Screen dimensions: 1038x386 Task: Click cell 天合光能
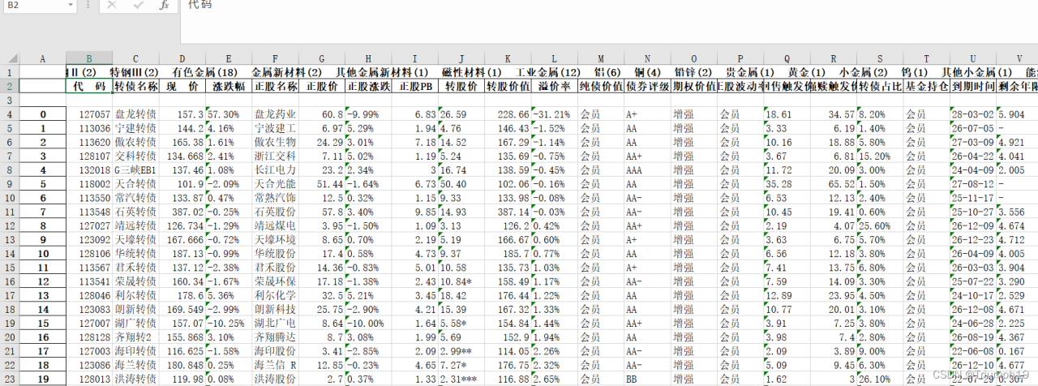click(275, 184)
